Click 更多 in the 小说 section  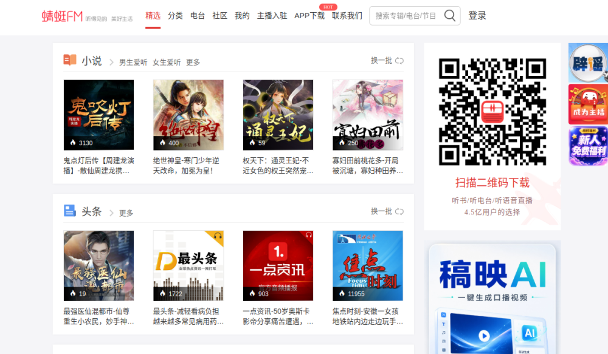193,63
